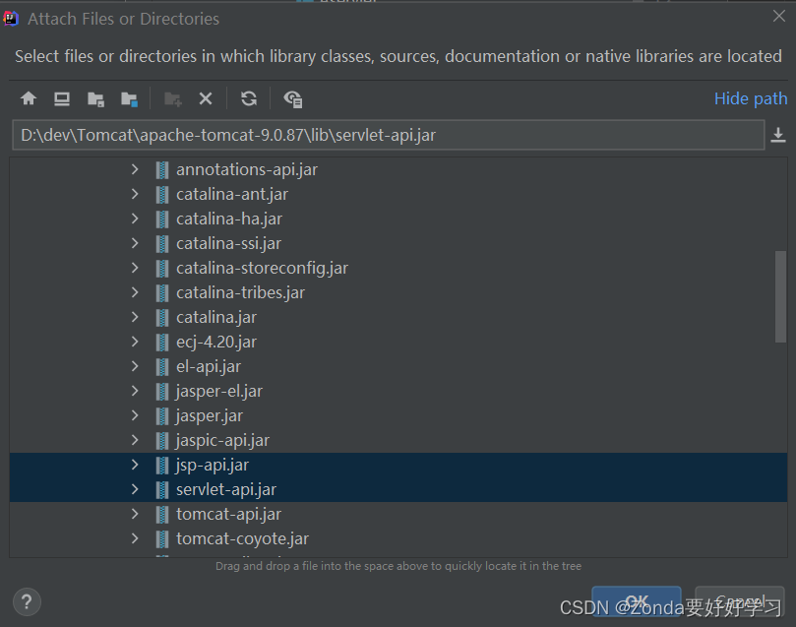The height and width of the screenshot is (627, 796).
Task: Jump to Module directory icon
Action: pyautogui.click(x=130, y=99)
